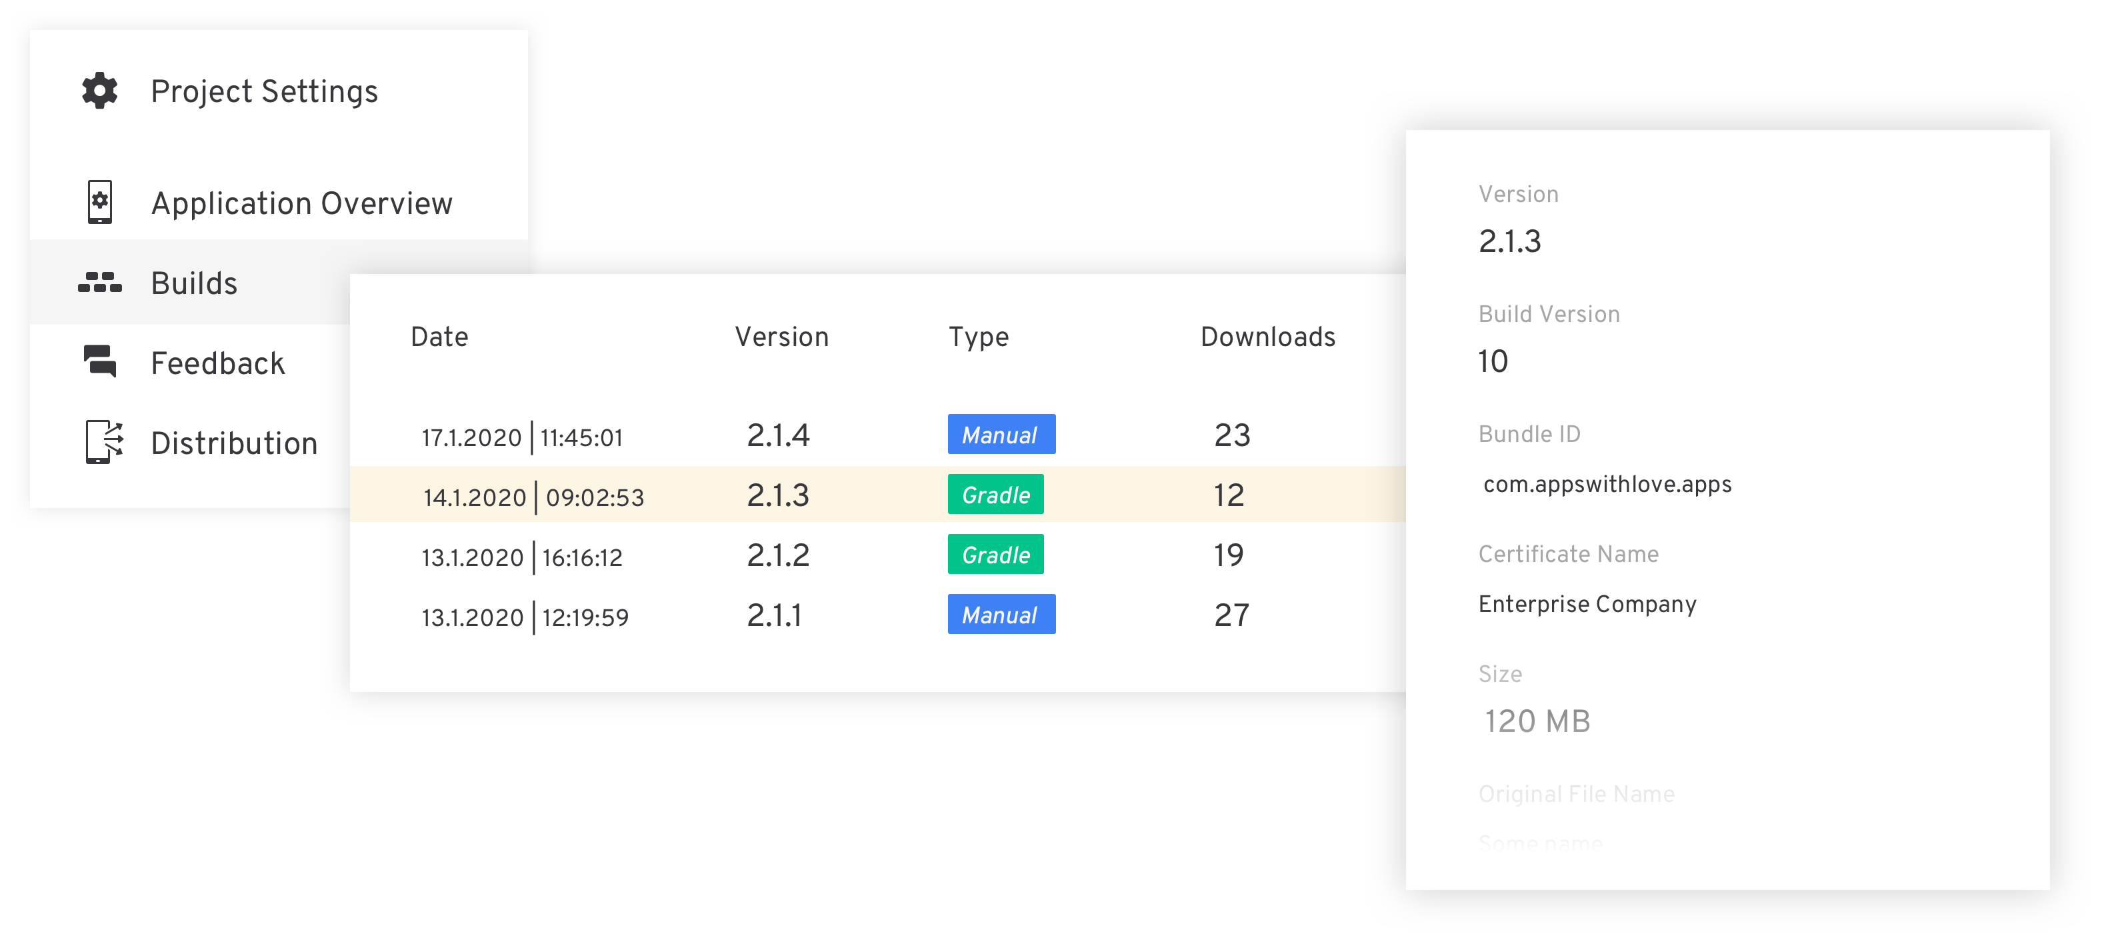Image resolution: width=2114 pixels, height=948 pixels.
Task: Click the bundle ID com.appswithlove.apps text
Action: pos(1607,484)
